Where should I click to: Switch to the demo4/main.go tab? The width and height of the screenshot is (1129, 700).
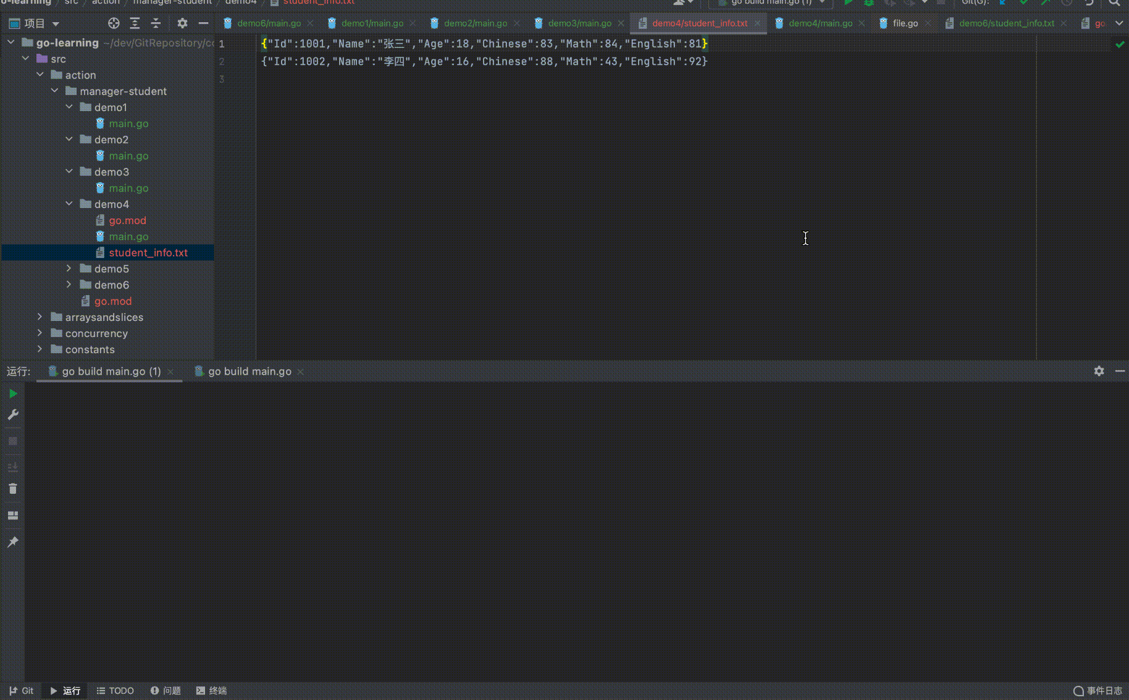tap(820, 23)
